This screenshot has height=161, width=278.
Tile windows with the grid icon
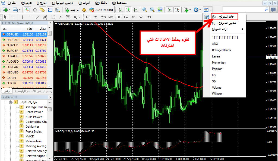[x=160, y=10]
